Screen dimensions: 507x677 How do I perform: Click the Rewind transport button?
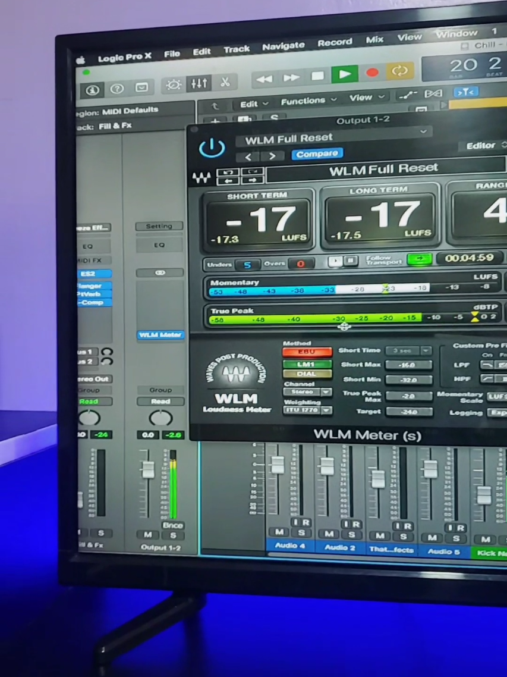click(x=264, y=79)
